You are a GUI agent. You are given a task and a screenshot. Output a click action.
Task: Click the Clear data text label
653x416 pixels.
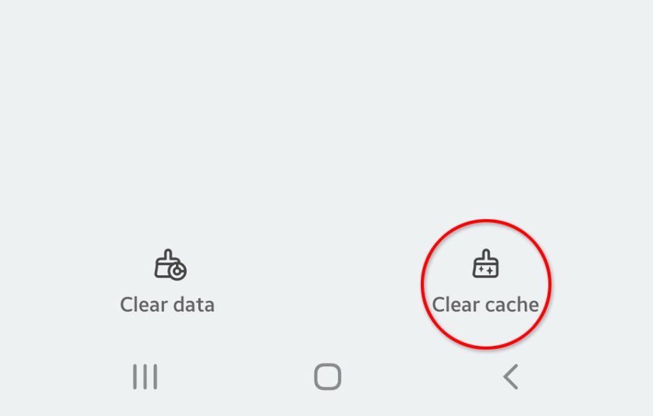coord(168,305)
